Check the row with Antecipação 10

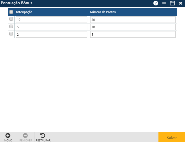[11, 19]
